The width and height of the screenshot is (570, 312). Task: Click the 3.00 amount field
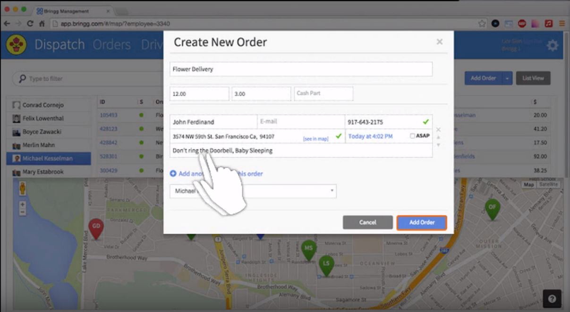tap(261, 93)
